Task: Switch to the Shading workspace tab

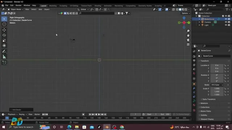Action: click(98, 6)
